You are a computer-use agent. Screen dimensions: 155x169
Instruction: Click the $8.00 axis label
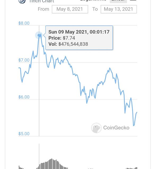coord(24,23)
